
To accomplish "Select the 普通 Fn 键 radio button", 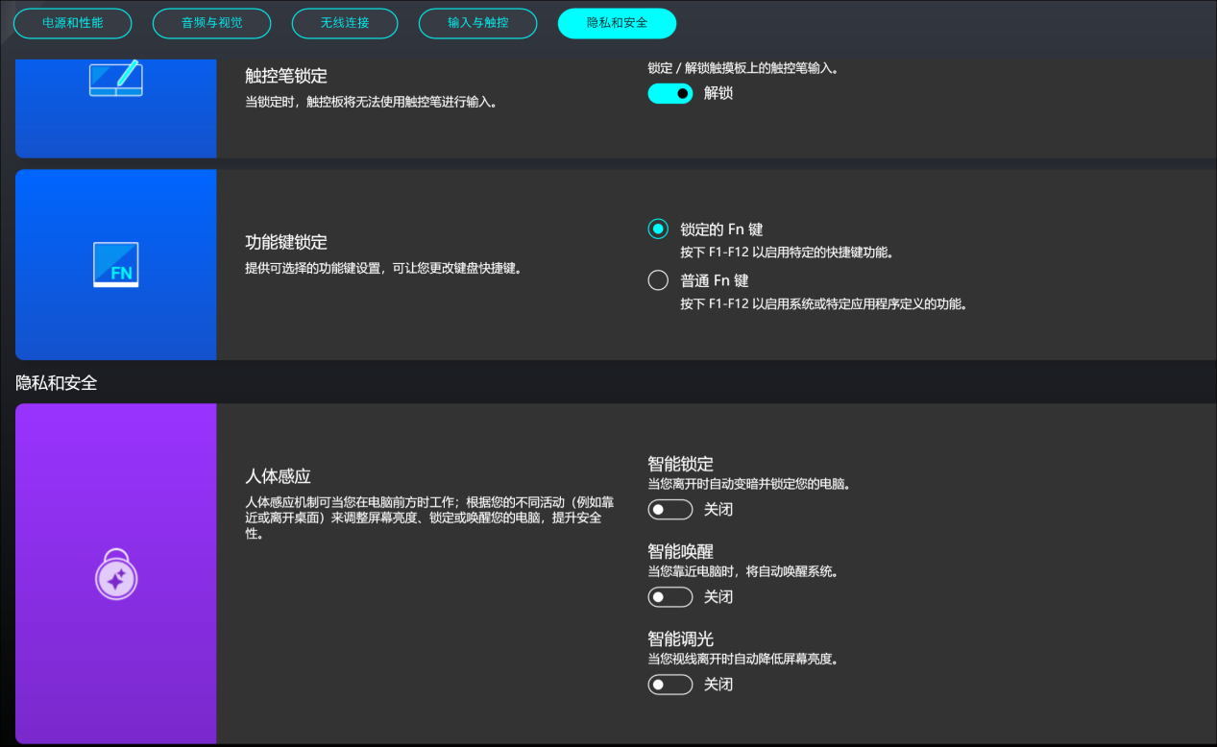I will coord(657,279).
